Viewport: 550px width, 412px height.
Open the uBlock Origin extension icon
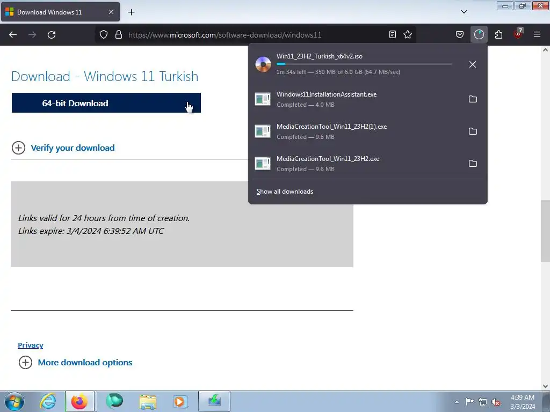pos(518,34)
